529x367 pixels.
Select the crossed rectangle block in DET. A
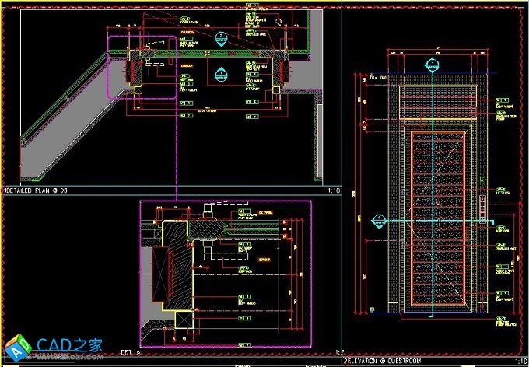[159, 272]
